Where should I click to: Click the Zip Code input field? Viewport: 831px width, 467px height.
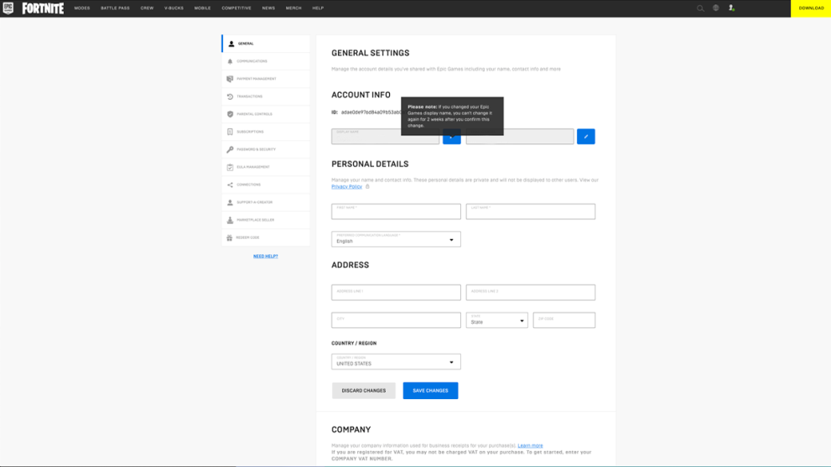[x=564, y=320]
